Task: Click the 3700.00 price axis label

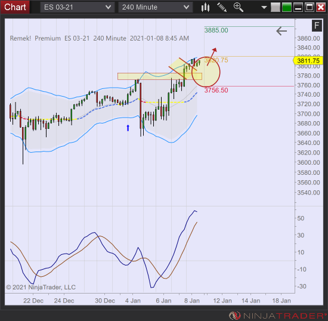Action: pos(308,114)
